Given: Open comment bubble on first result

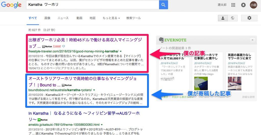Looking at the screenshot, I should point(63,46).
